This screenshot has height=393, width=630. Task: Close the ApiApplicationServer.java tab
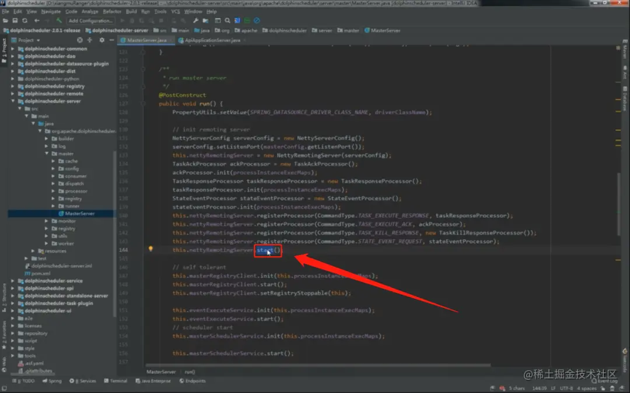tap(244, 40)
